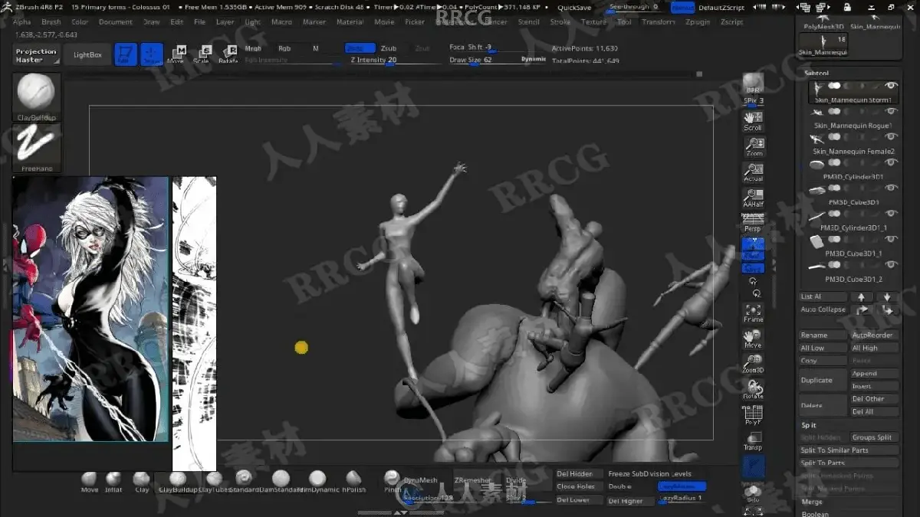Hide PM3D_Cube3D1_2 subtool via eye icon

click(x=891, y=265)
